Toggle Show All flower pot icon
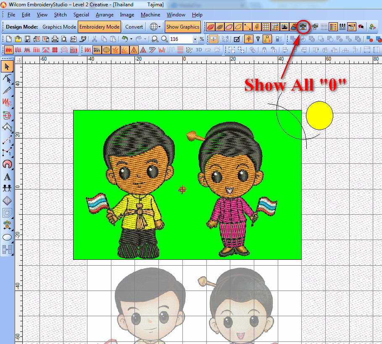This screenshot has width=382, height=344. [x=303, y=27]
